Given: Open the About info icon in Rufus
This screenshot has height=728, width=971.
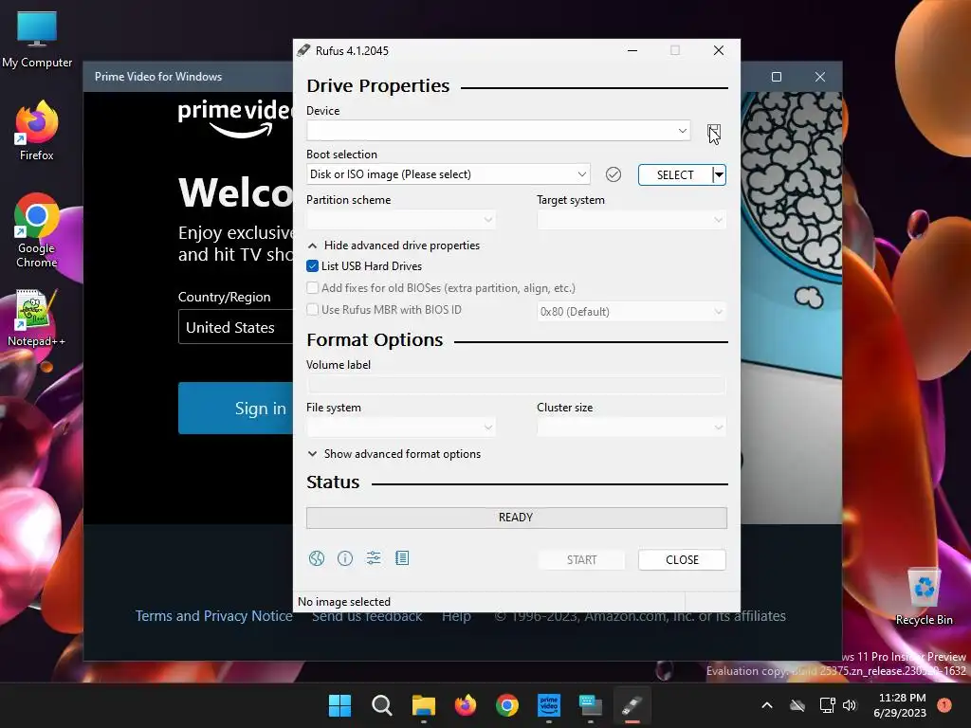Looking at the screenshot, I should 345,558.
